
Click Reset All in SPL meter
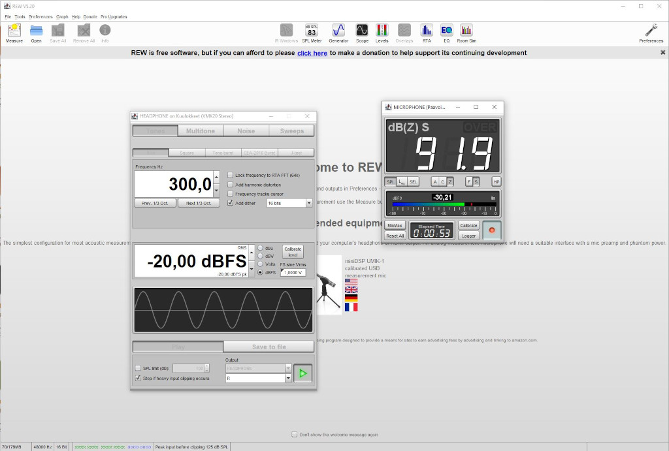(395, 236)
